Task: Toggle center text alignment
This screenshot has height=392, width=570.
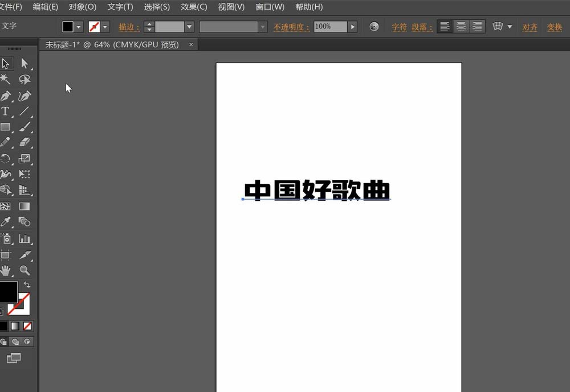Action: 461,27
